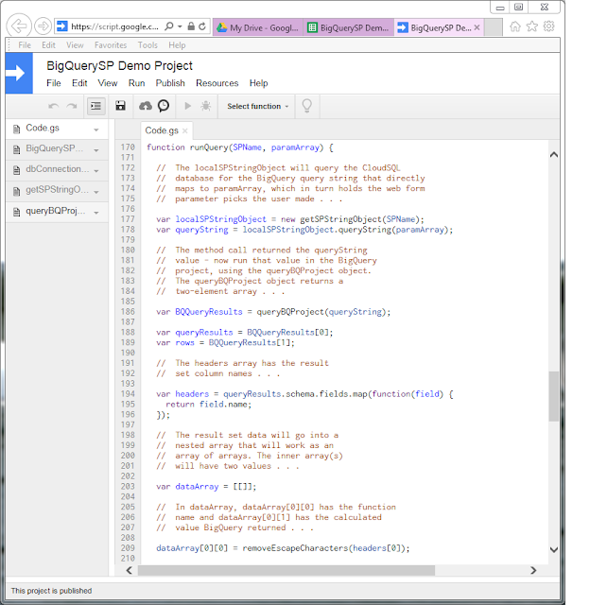Image resolution: width=590 pixels, height=605 pixels.
Task: Click the browser Refresh icon
Action: click(201, 26)
